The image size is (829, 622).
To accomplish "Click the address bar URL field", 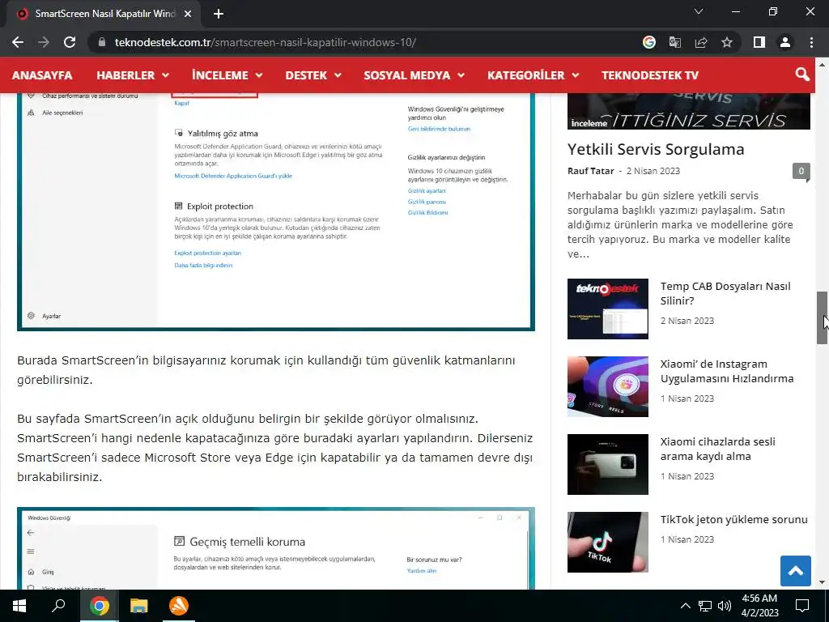I will point(365,42).
